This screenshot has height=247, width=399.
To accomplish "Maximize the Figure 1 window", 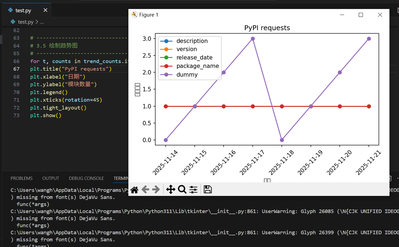I will click(x=361, y=15).
